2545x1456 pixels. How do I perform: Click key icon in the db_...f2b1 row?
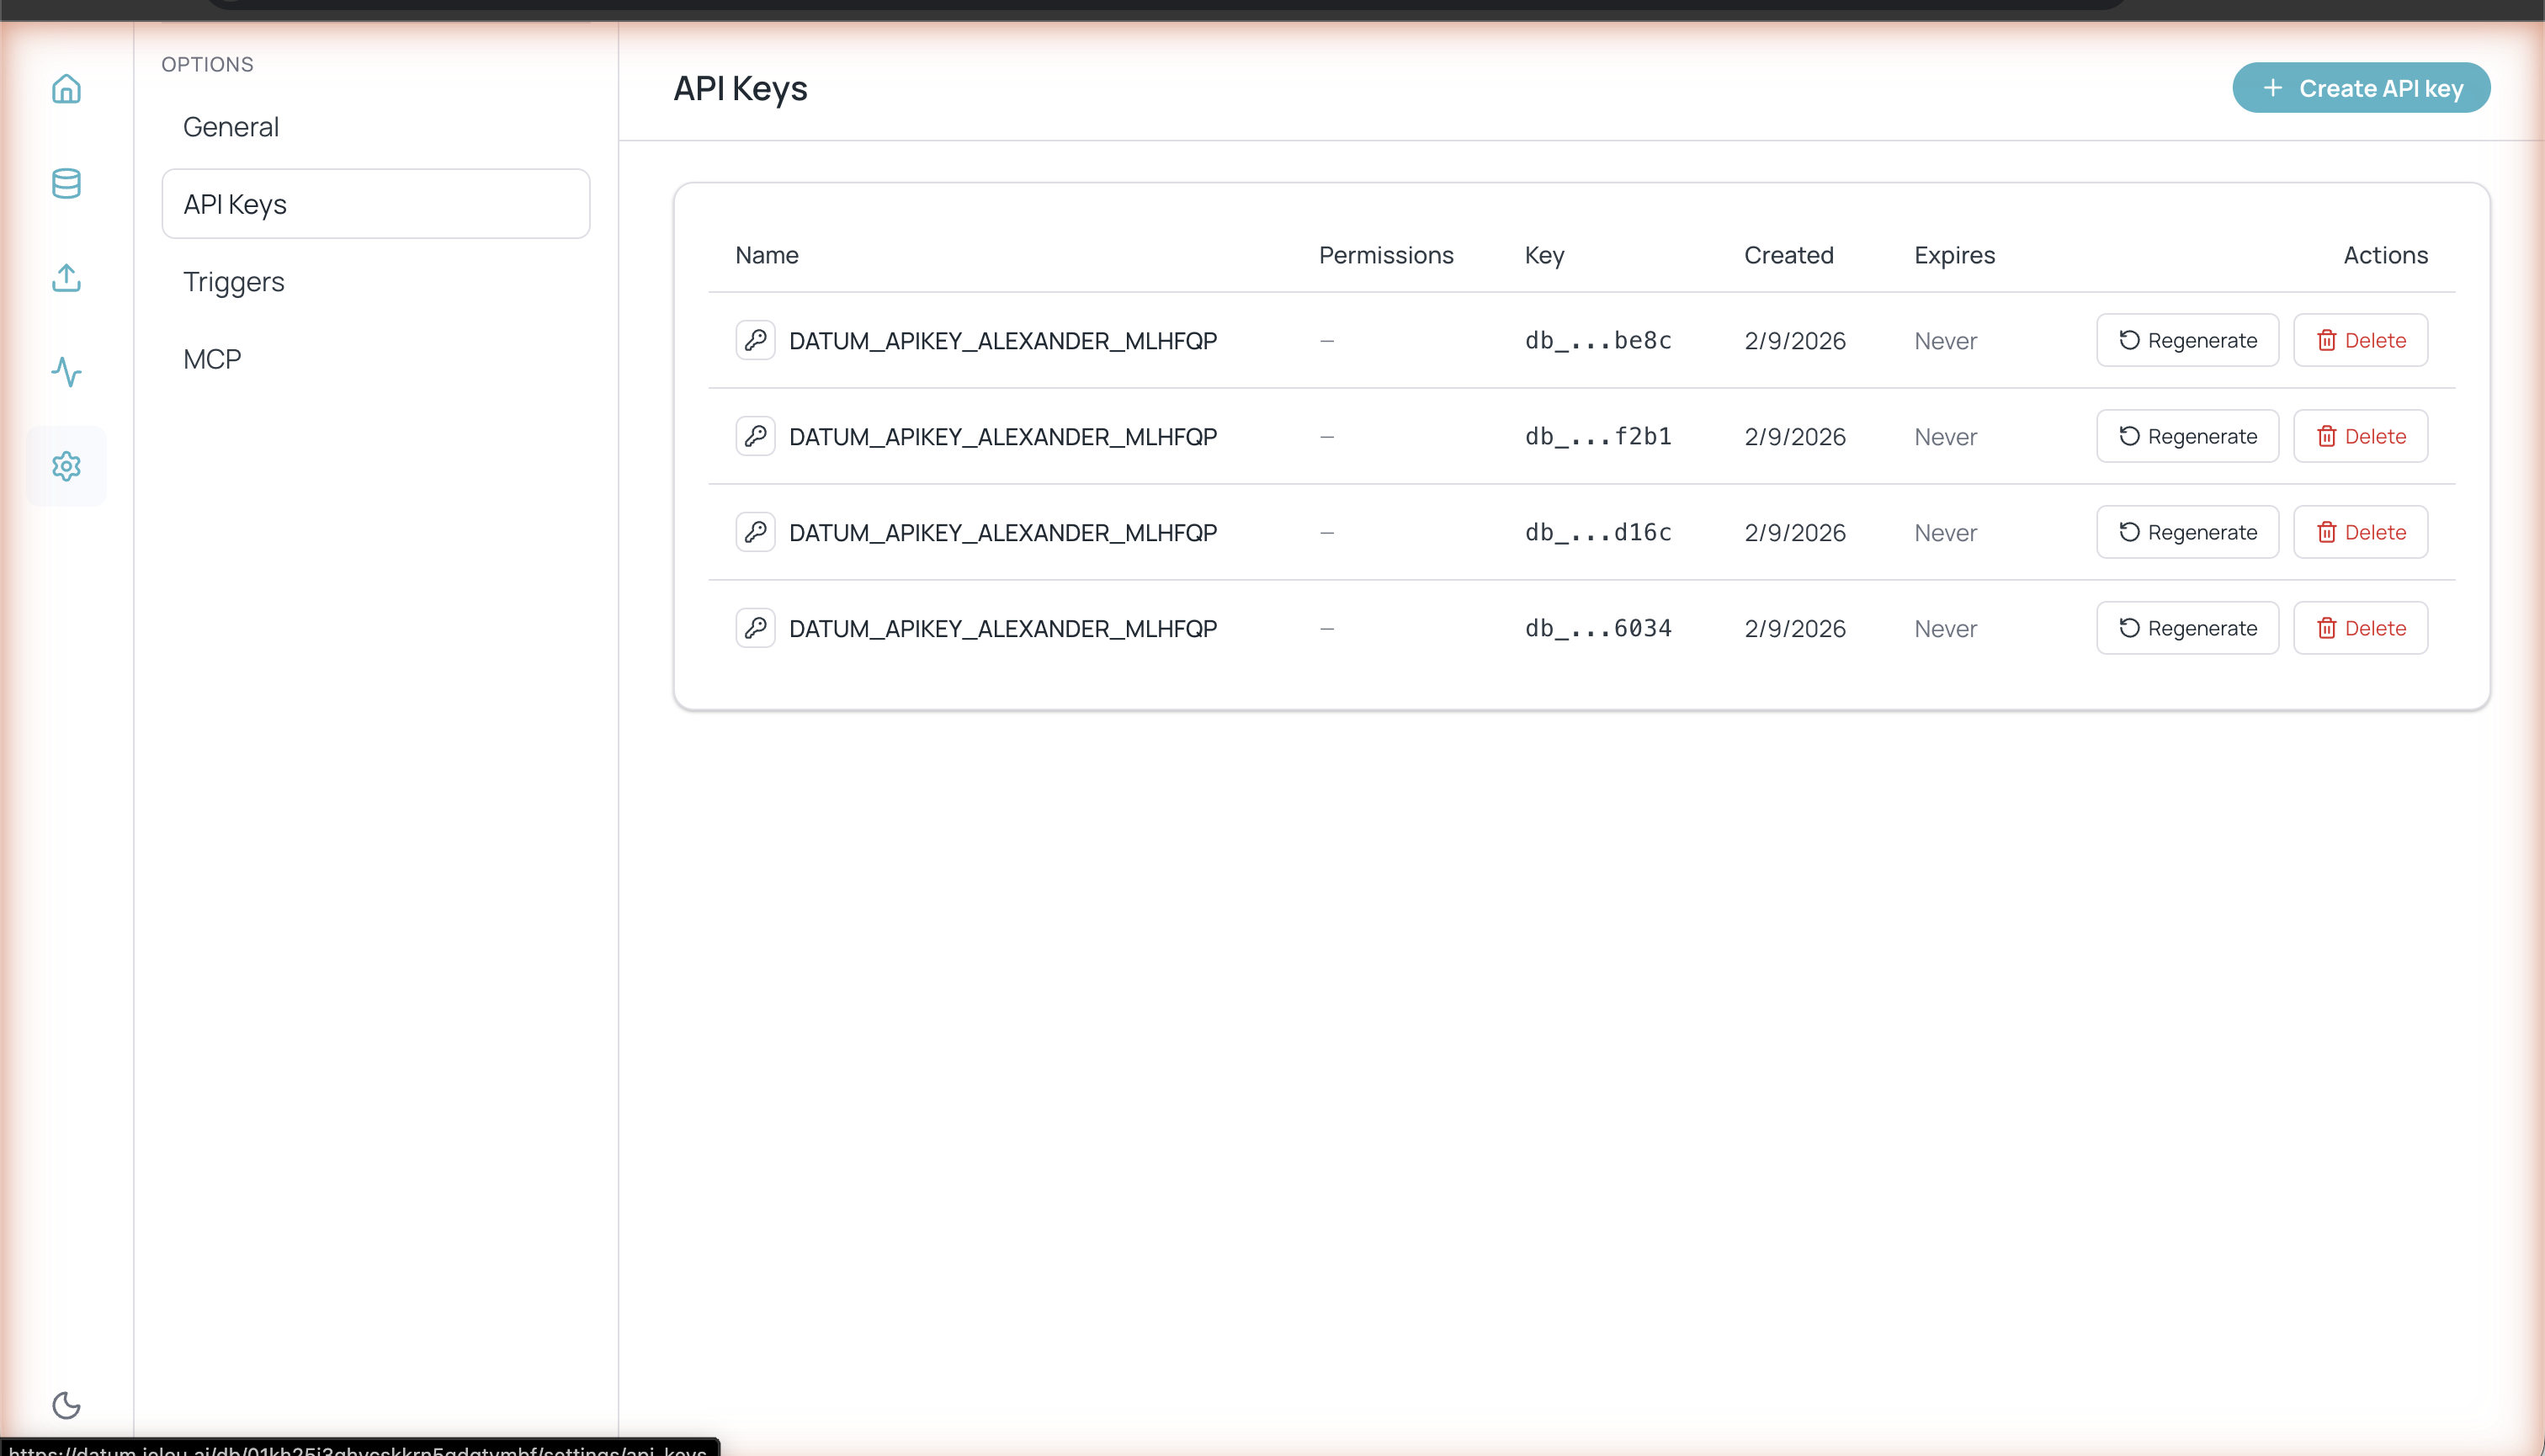click(x=755, y=436)
